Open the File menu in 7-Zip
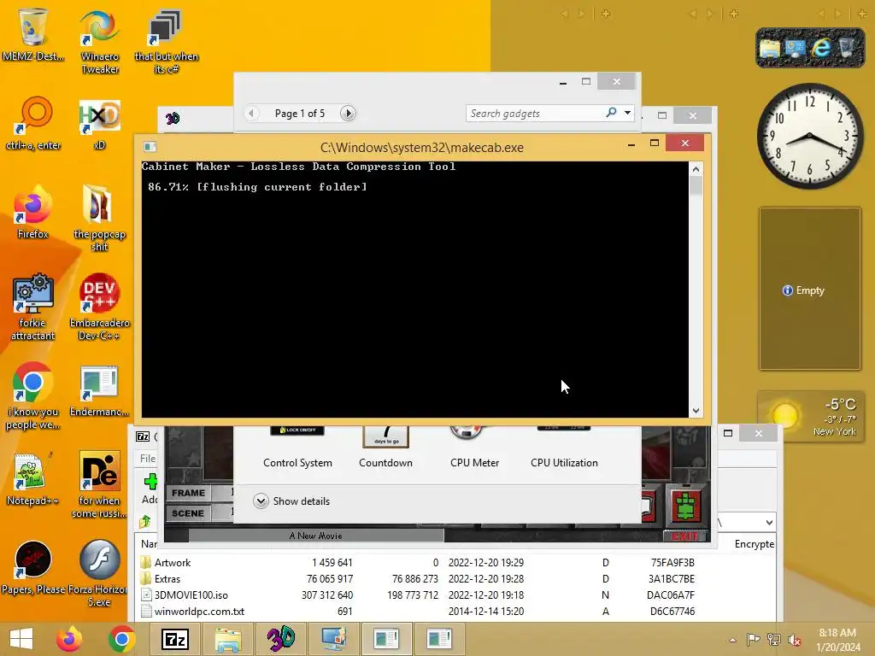This screenshot has width=875, height=656. coord(148,459)
